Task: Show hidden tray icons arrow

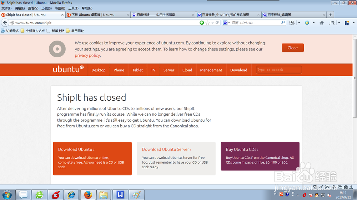Action: (298, 195)
